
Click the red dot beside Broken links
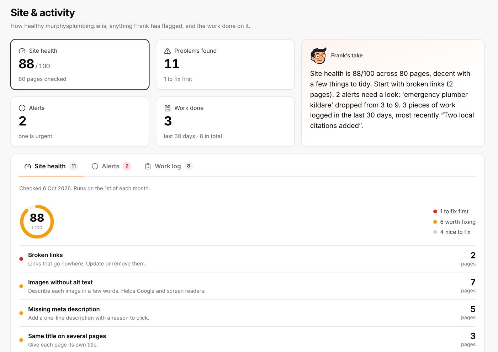pyautogui.click(x=21, y=259)
